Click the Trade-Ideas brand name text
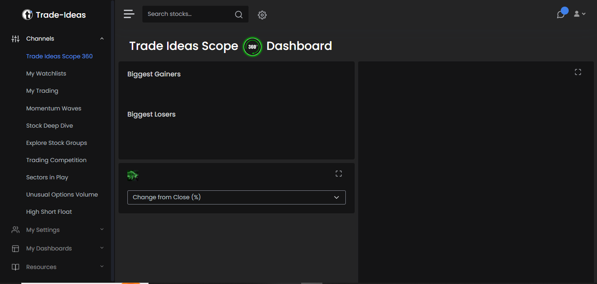 tap(61, 15)
